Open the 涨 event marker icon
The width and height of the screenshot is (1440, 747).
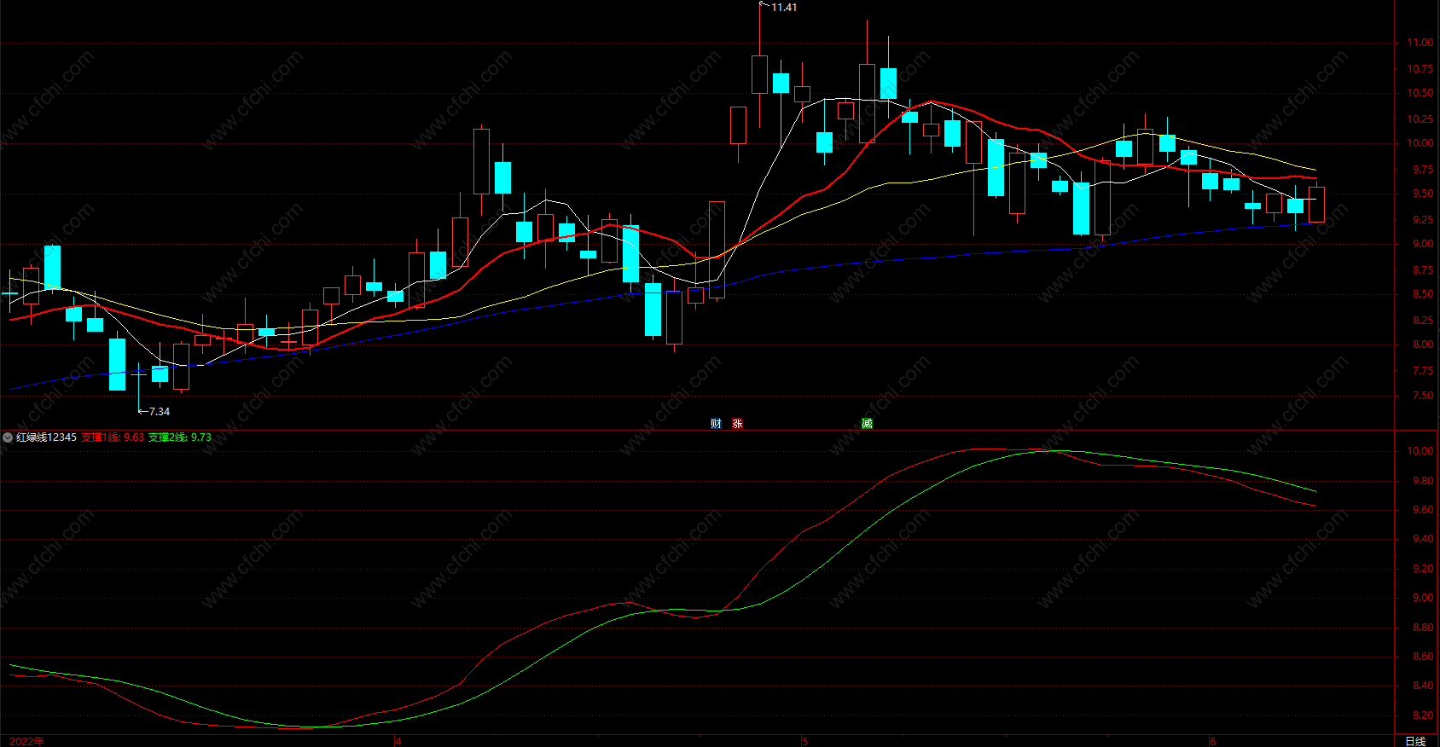coord(737,424)
